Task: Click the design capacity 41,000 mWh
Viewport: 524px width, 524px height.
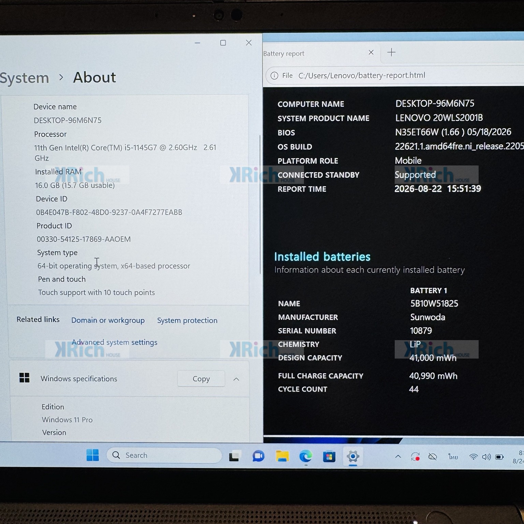Action: [x=433, y=358]
